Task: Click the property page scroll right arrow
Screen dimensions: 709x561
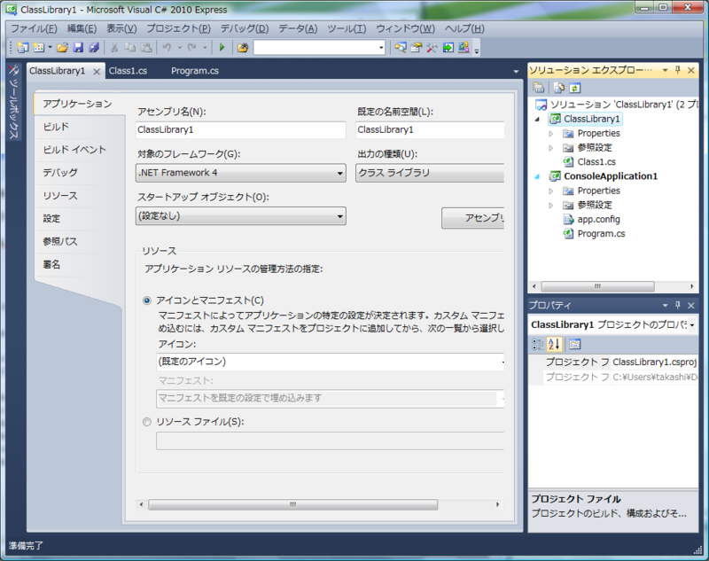Action: tap(498, 504)
